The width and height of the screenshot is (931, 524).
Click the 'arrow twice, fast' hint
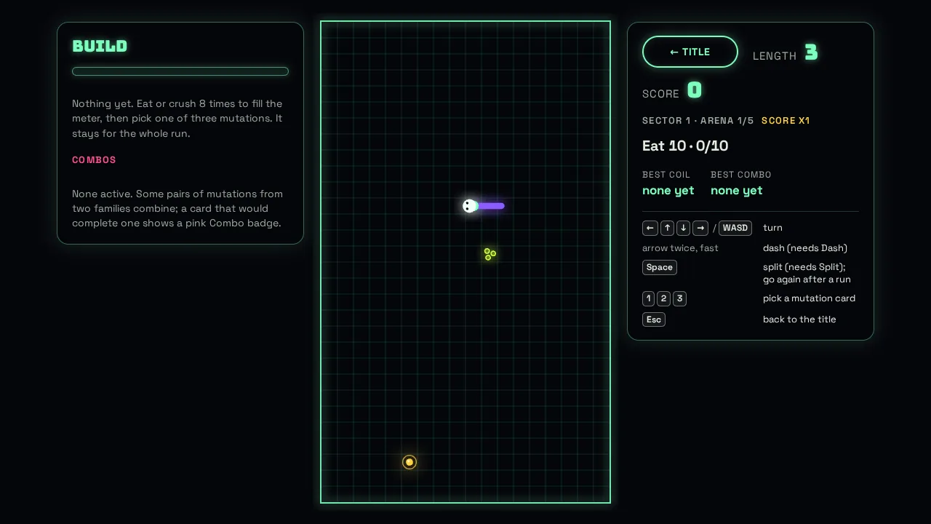coord(680,248)
